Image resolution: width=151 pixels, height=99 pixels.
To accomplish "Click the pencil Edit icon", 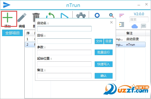I will coord(22,18).
